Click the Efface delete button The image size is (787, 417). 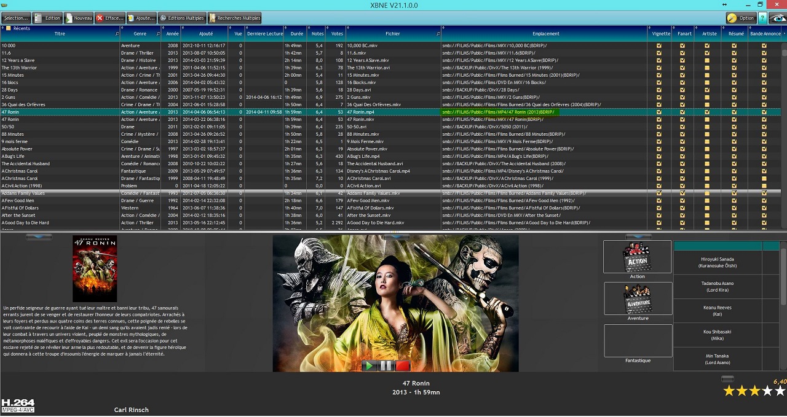click(109, 18)
